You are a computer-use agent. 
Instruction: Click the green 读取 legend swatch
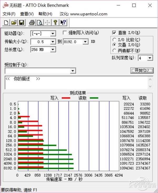pos(94,98)
